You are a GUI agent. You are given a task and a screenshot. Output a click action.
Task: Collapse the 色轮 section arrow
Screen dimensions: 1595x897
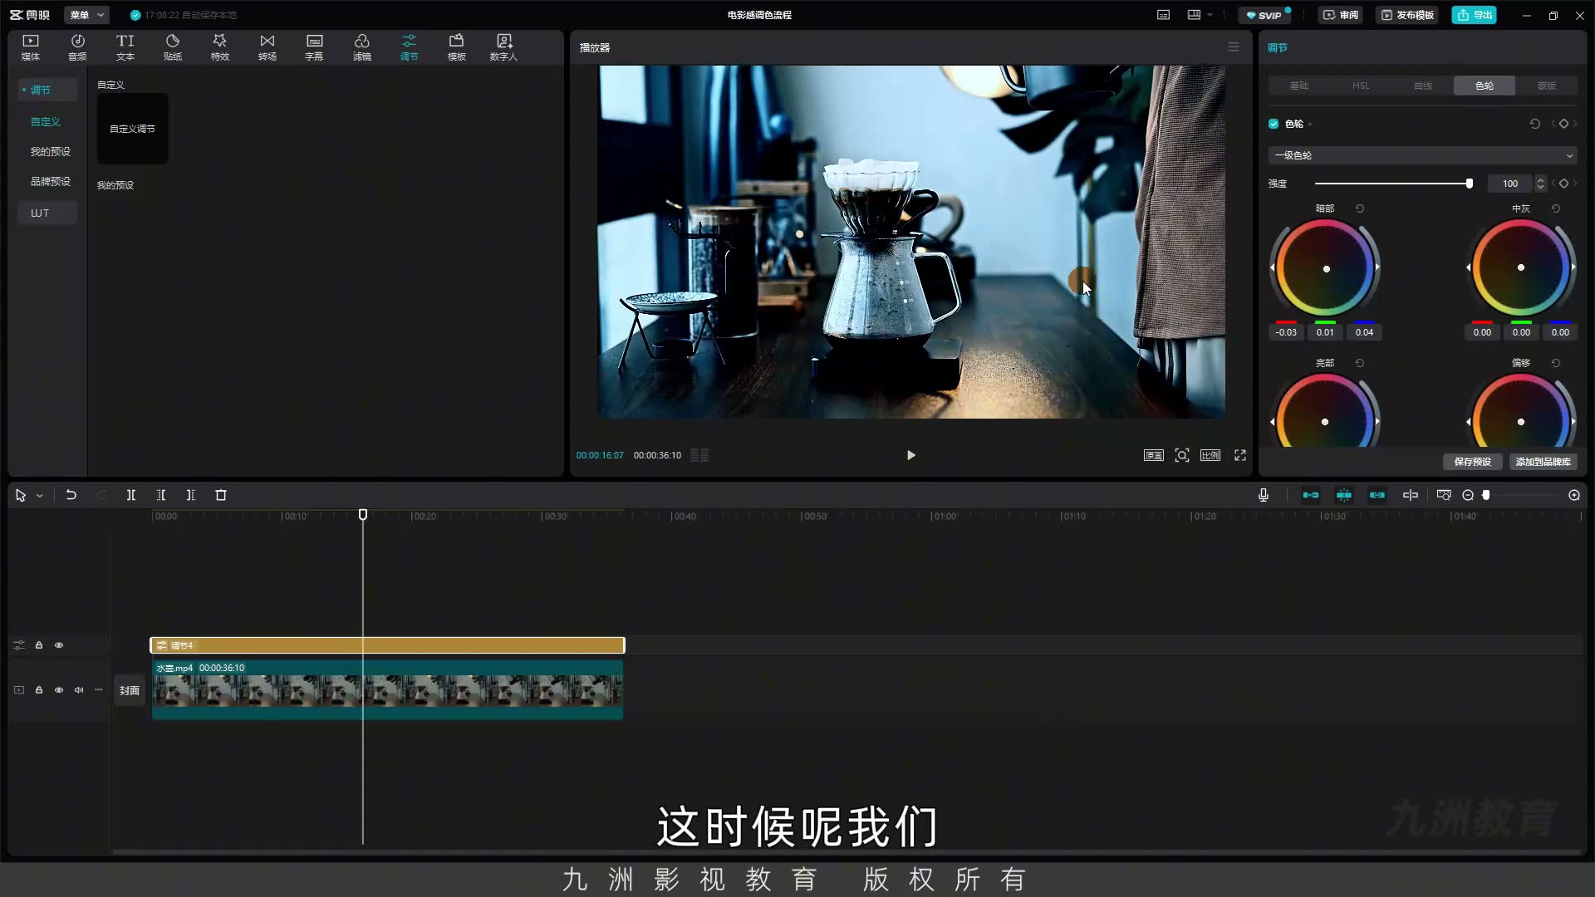pyautogui.click(x=1310, y=125)
